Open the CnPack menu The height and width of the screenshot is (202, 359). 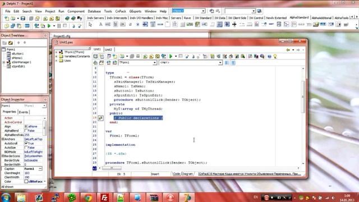pyautogui.click(x=121, y=11)
